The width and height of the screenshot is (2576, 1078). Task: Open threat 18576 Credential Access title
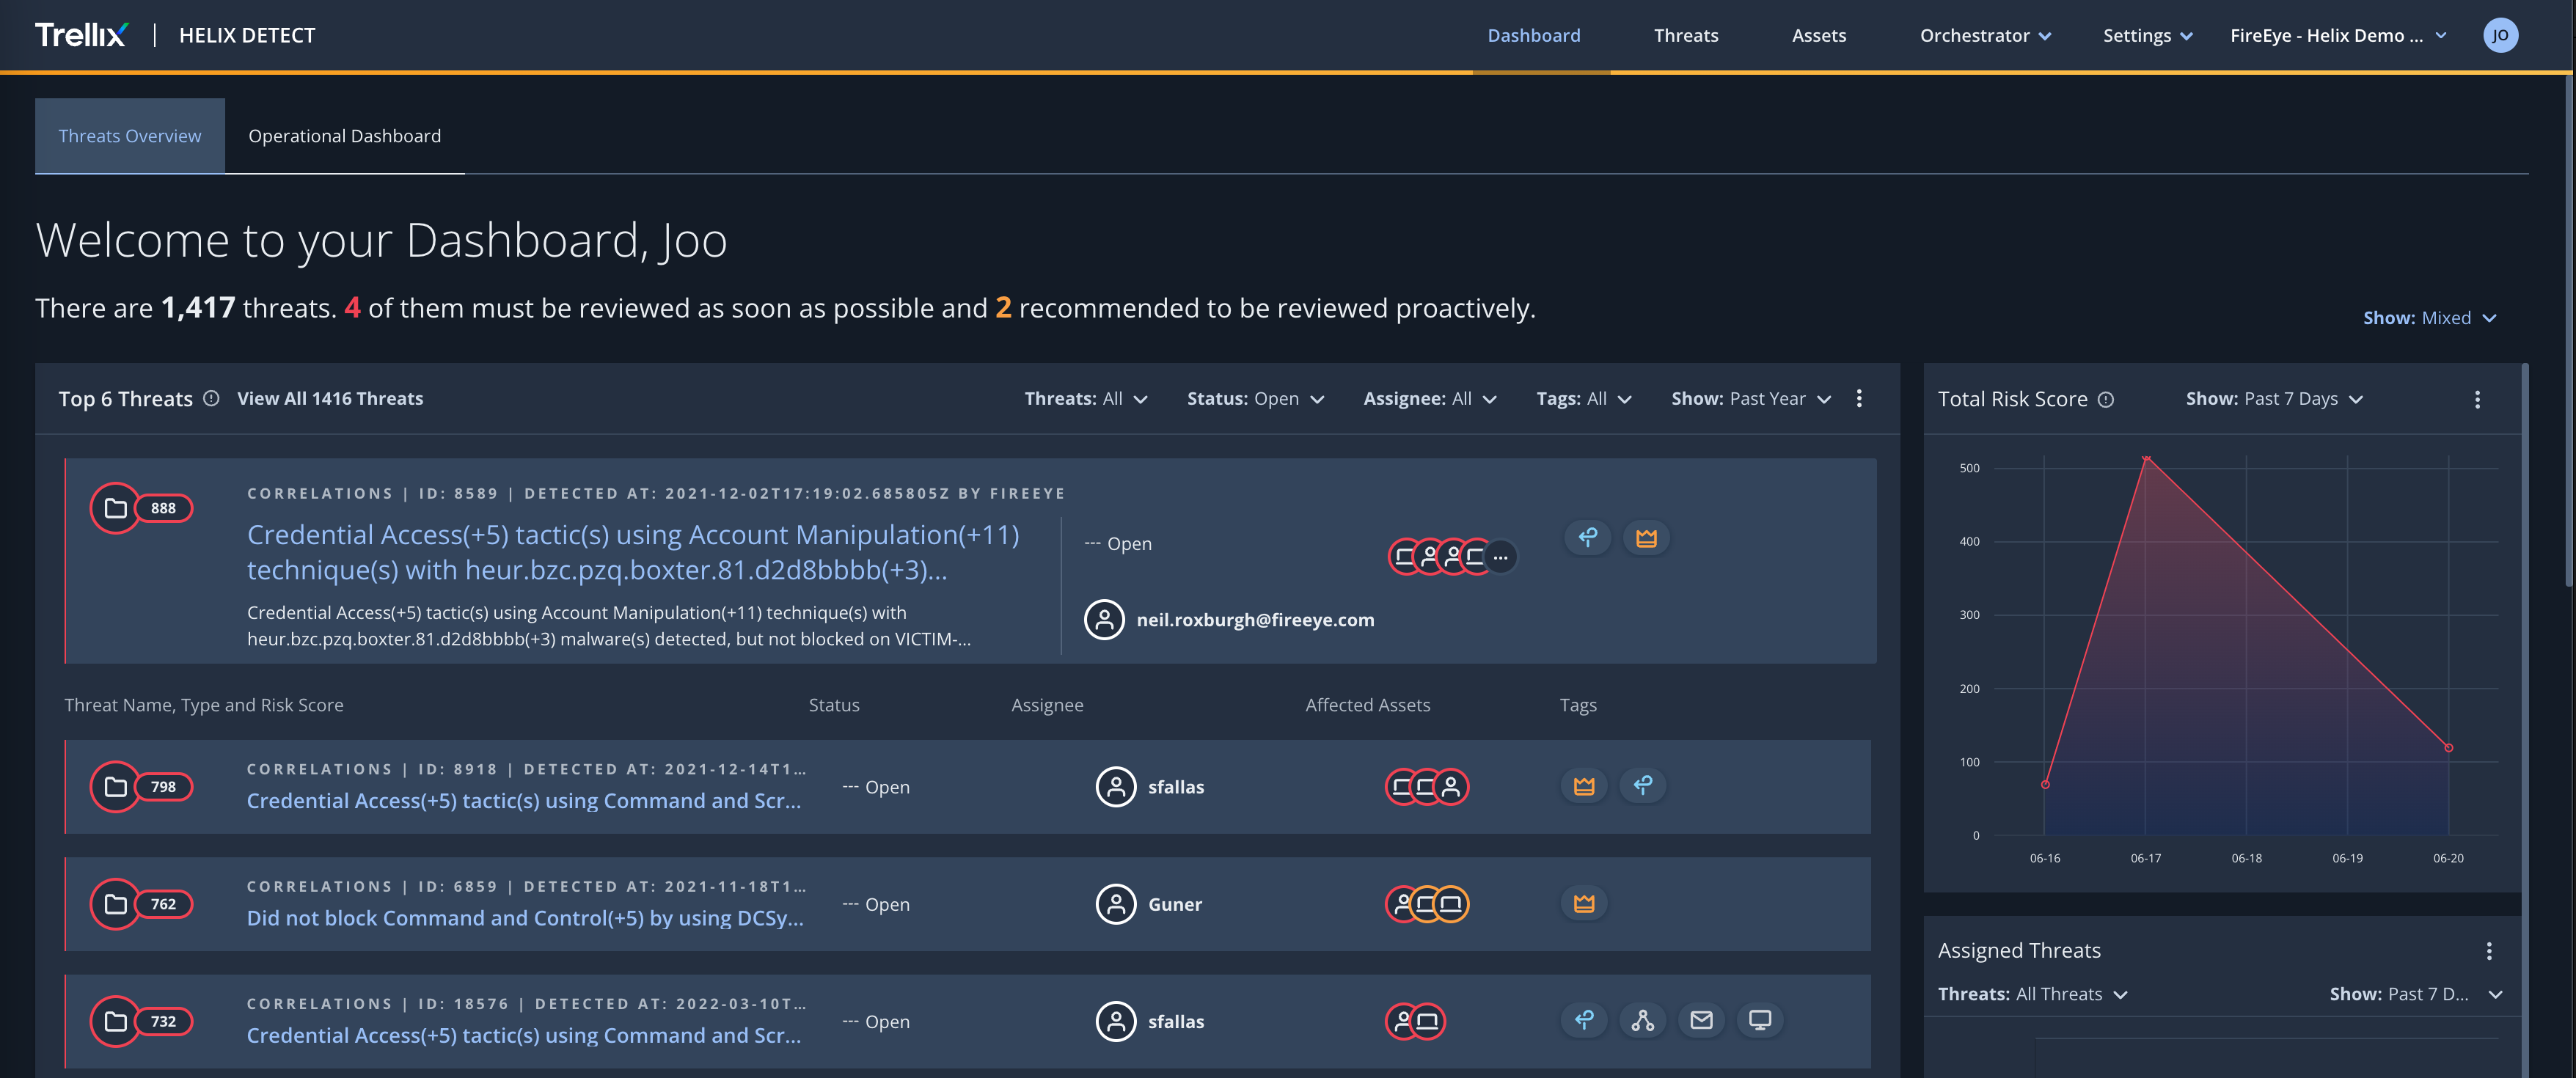(524, 1035)
